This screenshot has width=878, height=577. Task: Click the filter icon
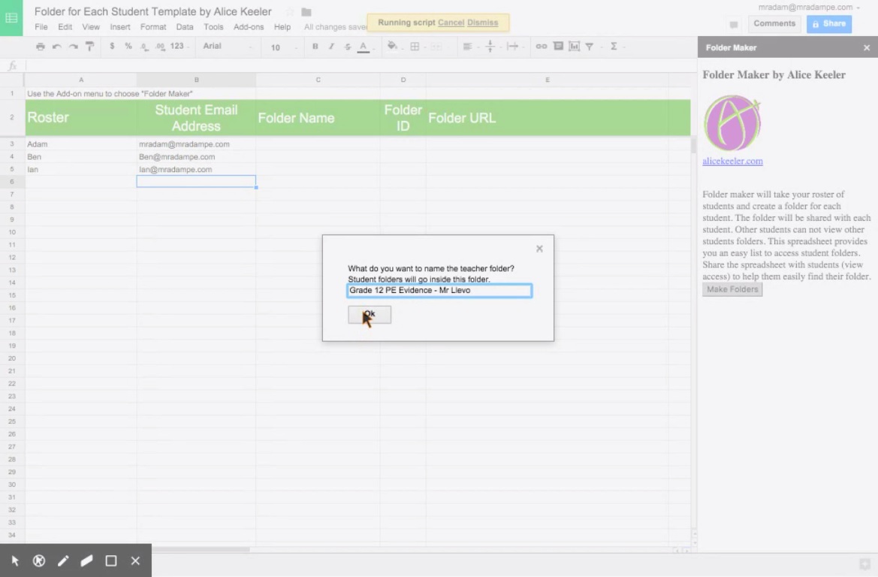coord(589,47)
